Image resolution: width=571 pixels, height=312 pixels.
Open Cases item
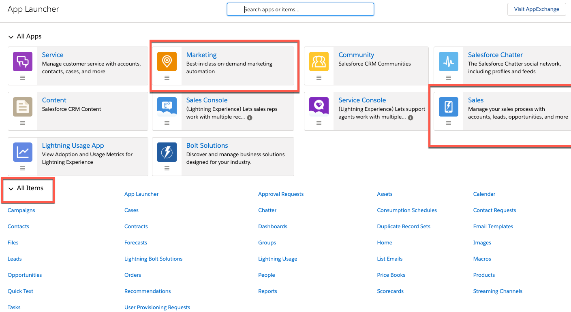[131, 210]
